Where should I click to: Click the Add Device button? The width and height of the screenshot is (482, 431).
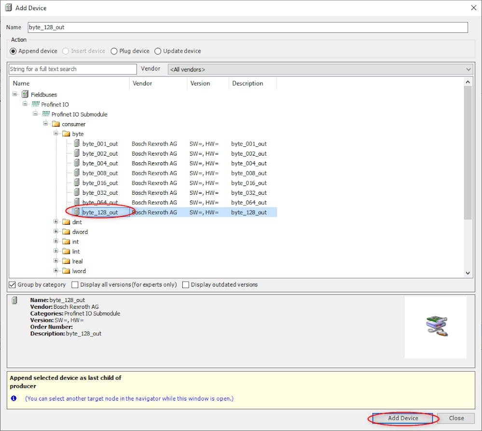(403, 418)
